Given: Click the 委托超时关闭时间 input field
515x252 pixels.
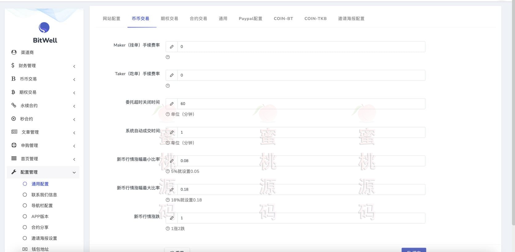Looking at the screenshot, I should click(x=301, y=104).
